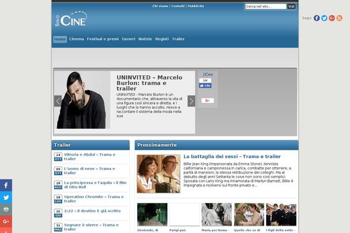
Task: Open La principessa e l'aquila link
Action: [x=95, y=185]
